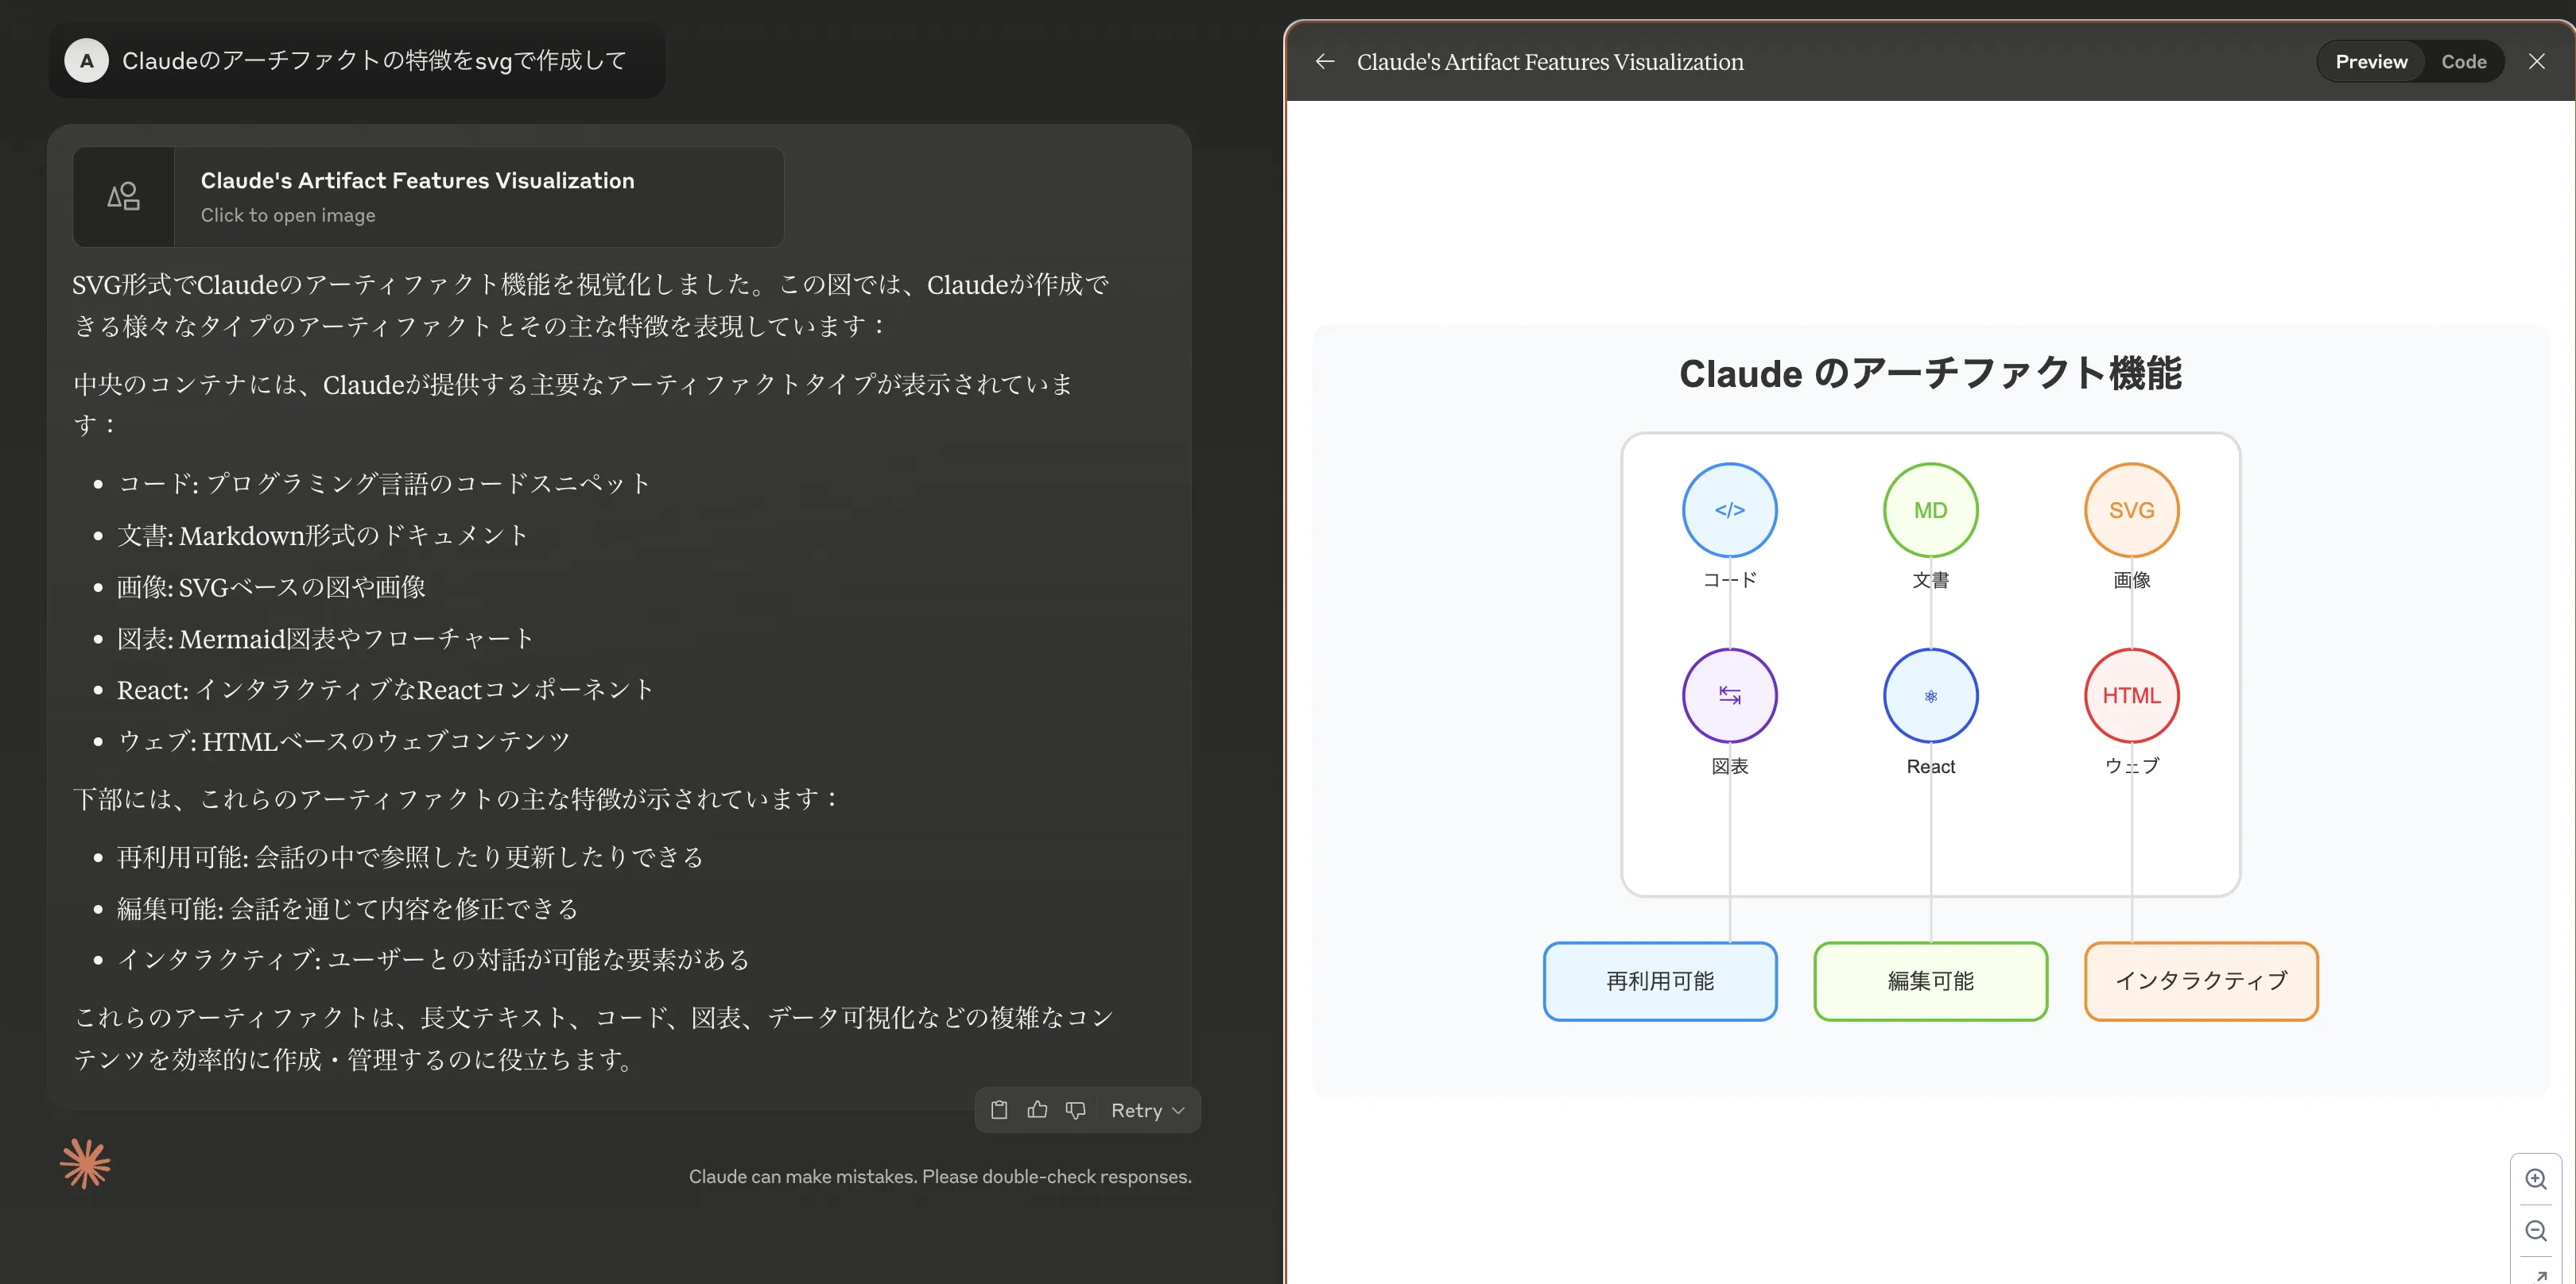Click the list item starting コード: プログラミング言語
This screenshot has width=2576, height=1284.
[x=384, y=484]
